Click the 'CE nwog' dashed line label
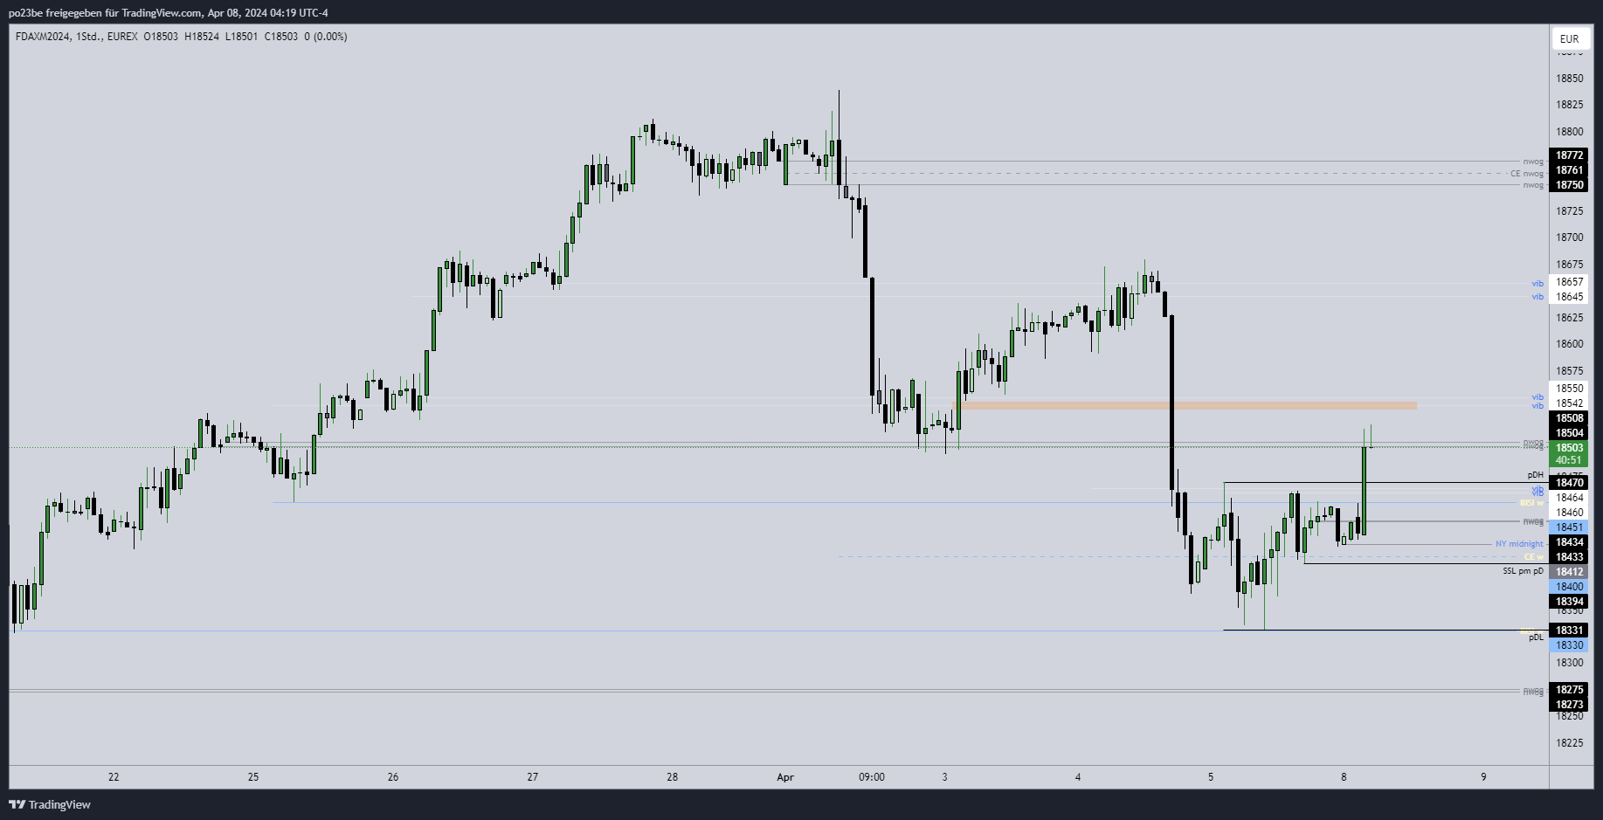 point(1526,174)
